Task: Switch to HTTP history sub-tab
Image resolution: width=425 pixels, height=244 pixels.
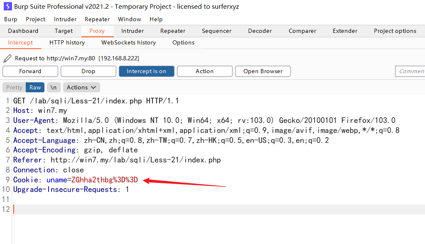Action: pyautogui.click(x=67, y=42)
